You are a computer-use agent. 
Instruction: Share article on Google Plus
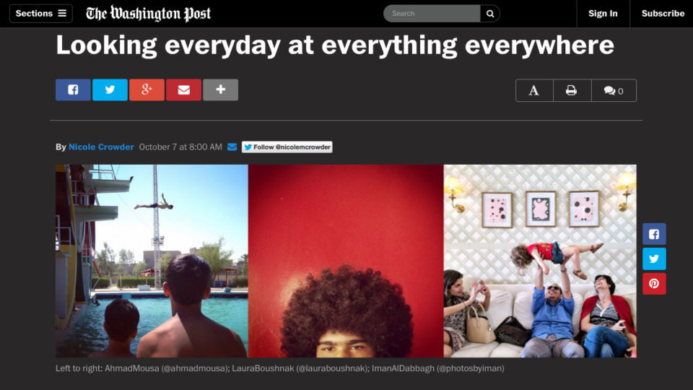point(147,90)
